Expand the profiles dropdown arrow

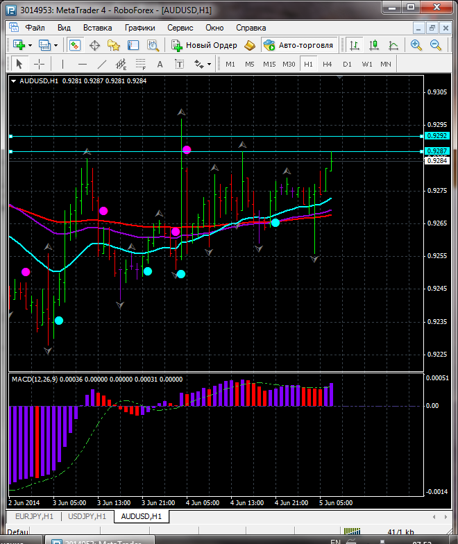click(x=56, y=45)
